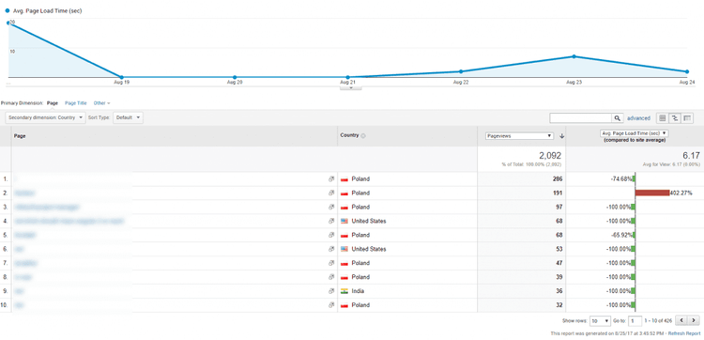
Task: Click India country cell
Action: point(358,291)
